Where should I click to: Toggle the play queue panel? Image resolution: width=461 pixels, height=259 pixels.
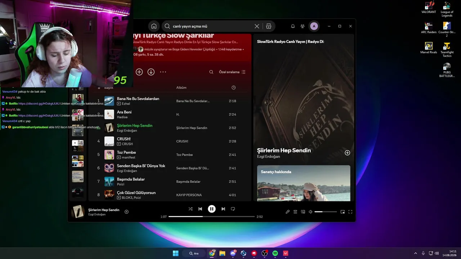coord(295,212)
